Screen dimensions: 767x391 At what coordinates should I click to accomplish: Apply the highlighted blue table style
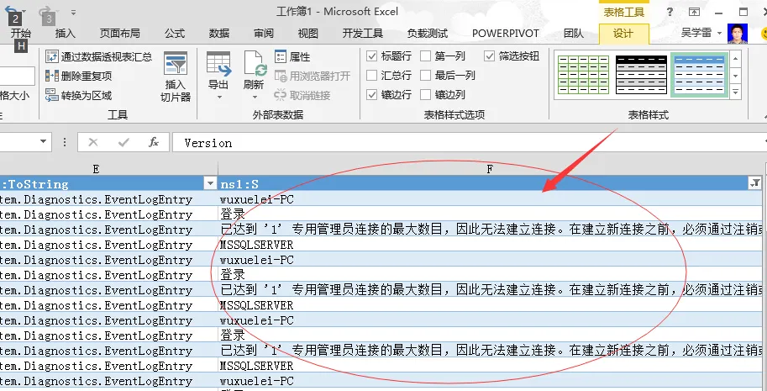pyautogui.click(x=699, y=75)
